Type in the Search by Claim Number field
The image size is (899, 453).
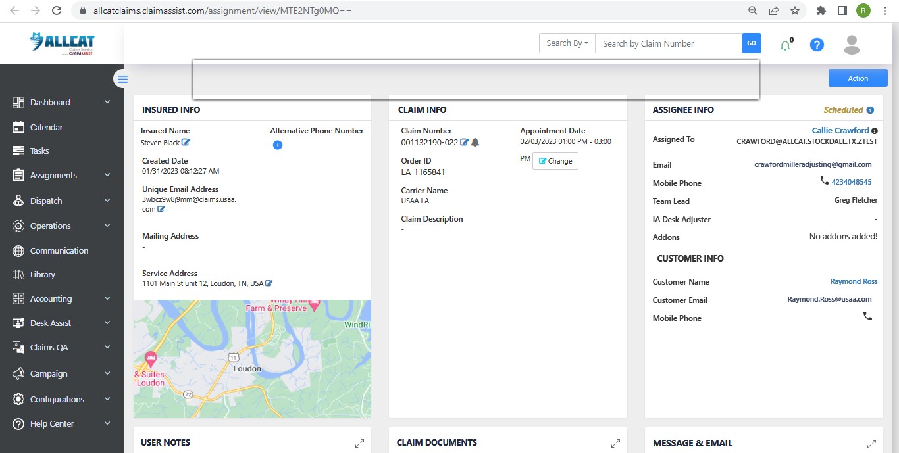[x=668, y=43]
